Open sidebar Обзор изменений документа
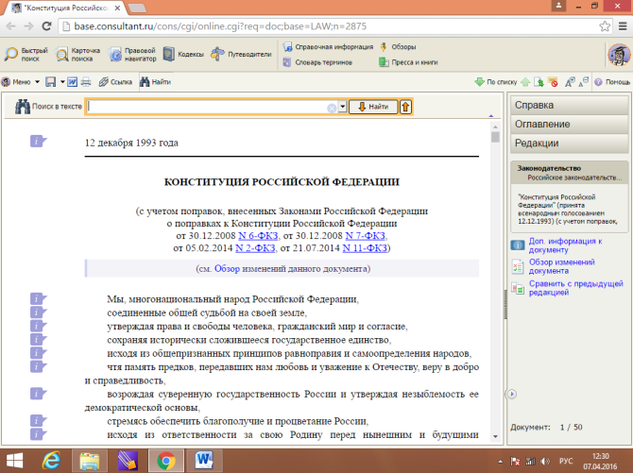This screenshot has height=473, width=633. [561, 266]
